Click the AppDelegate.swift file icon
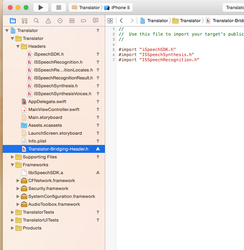244x250 pixels. [24, 102]
